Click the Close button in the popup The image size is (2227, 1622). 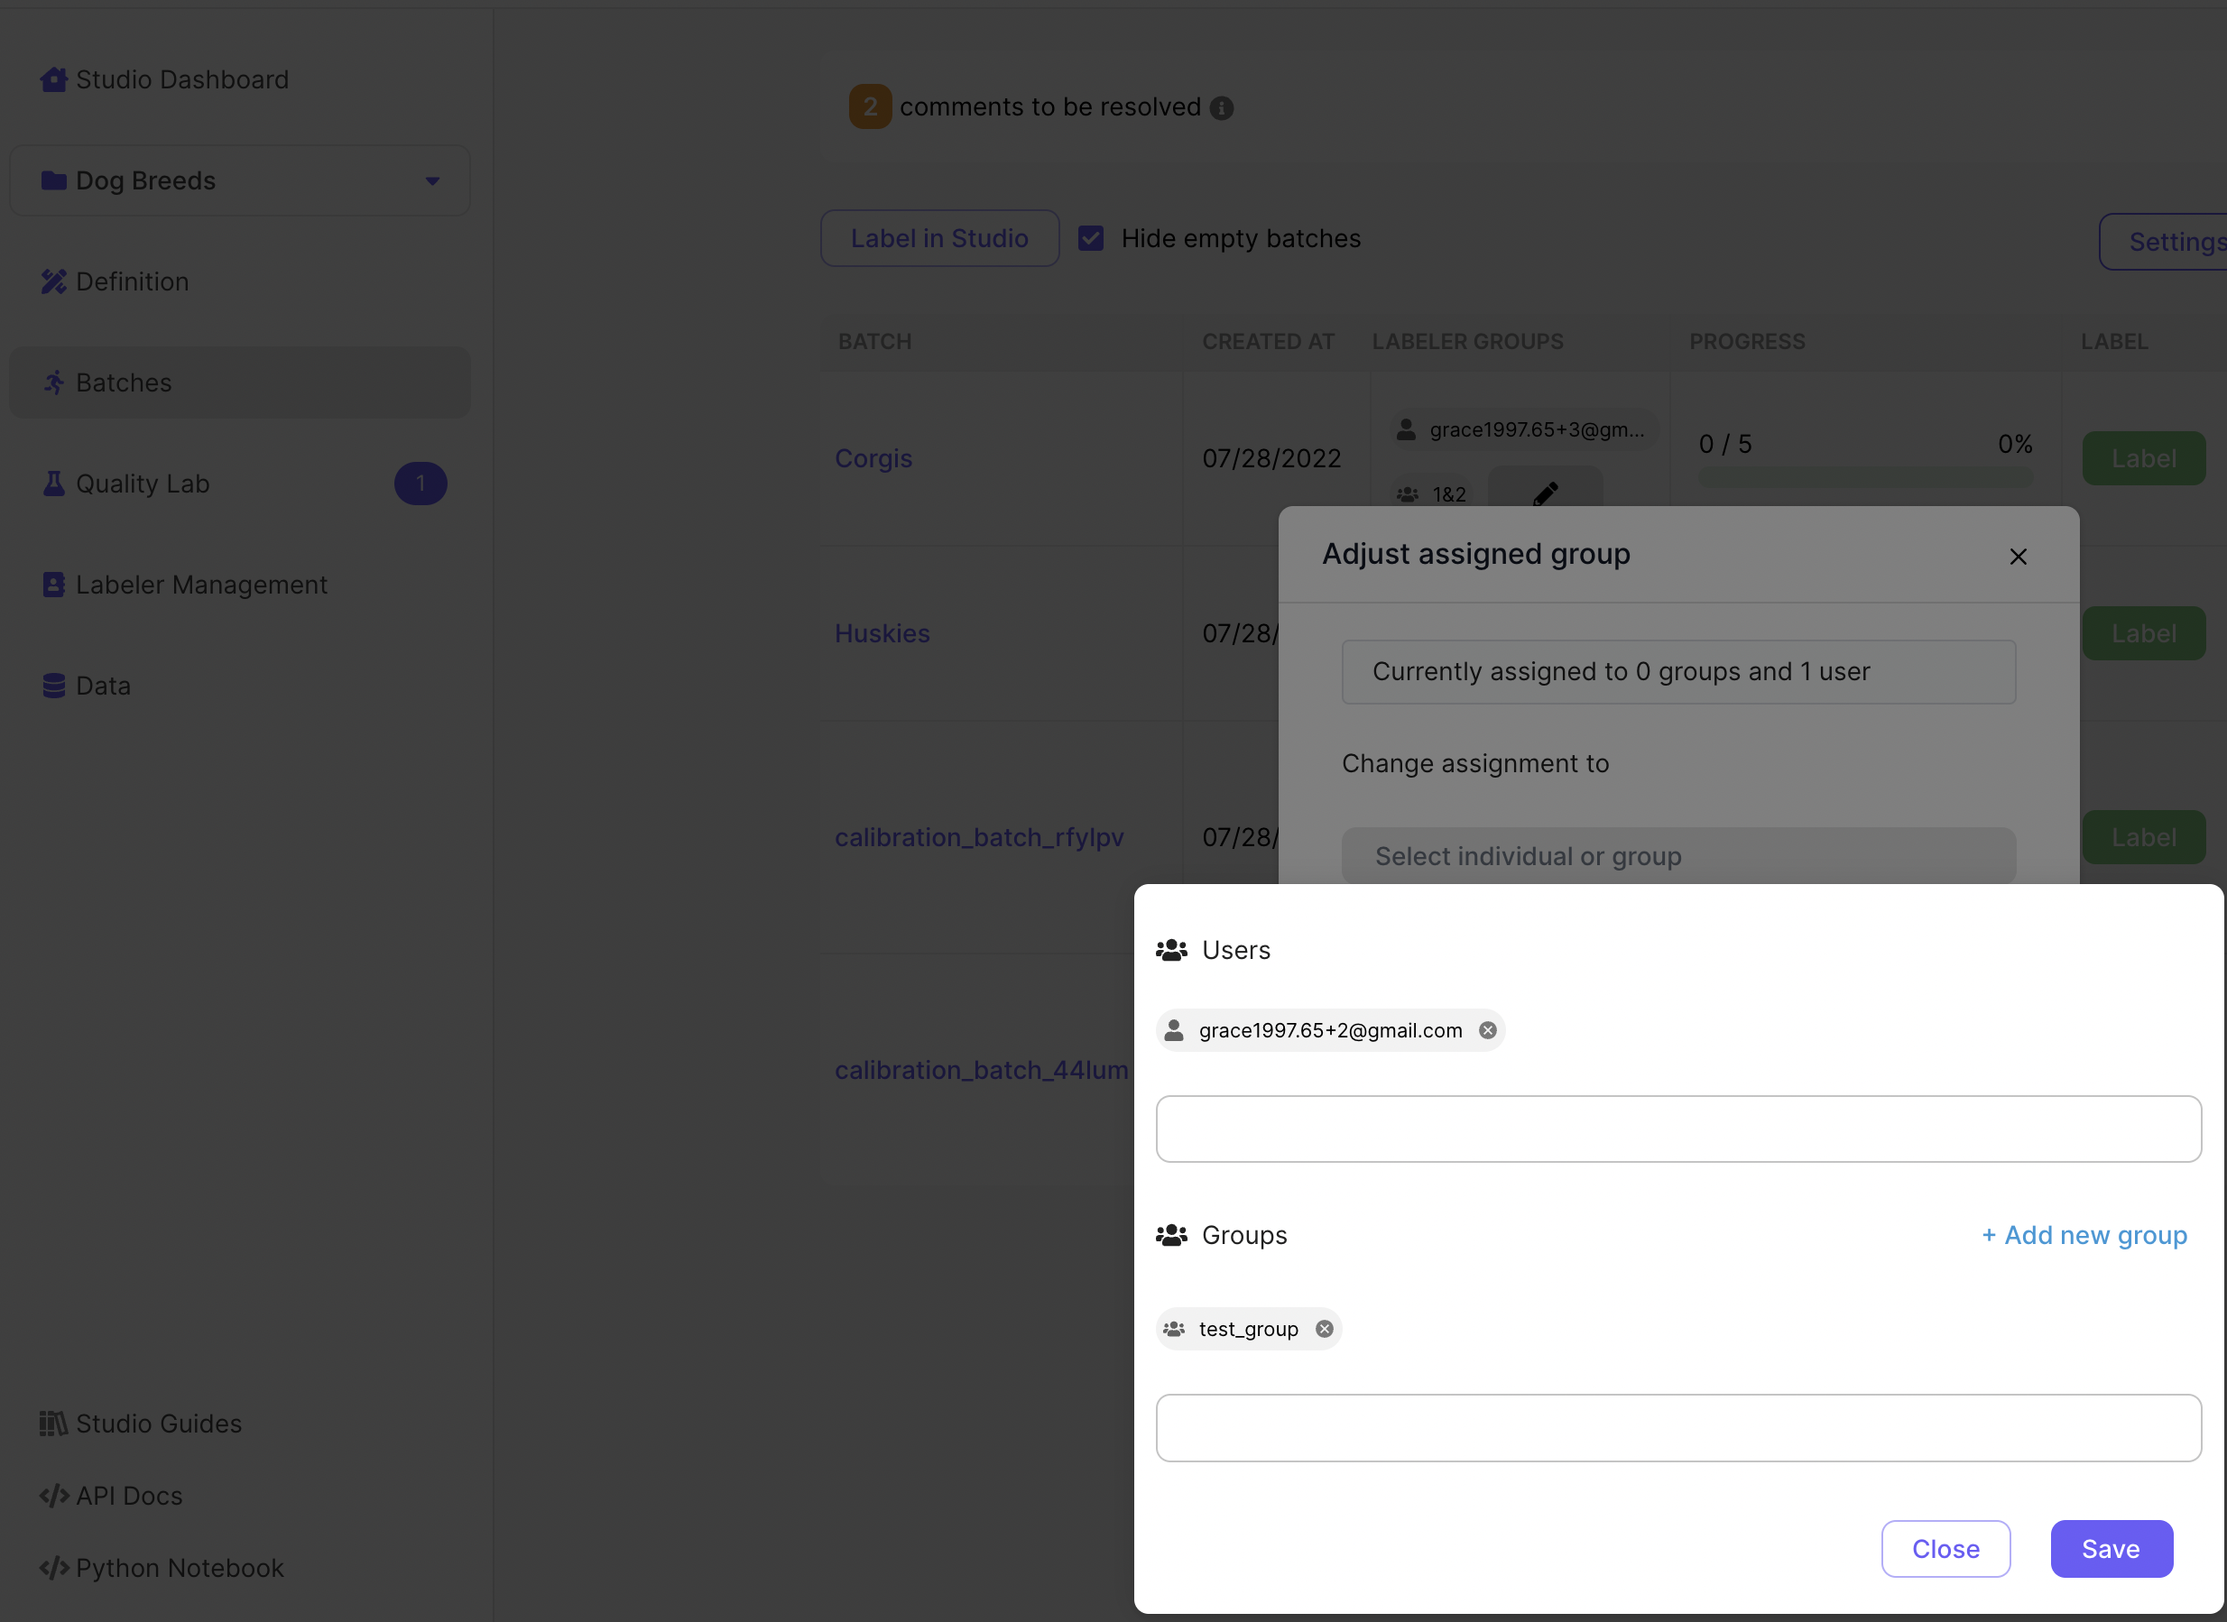coord(1945,1548)
